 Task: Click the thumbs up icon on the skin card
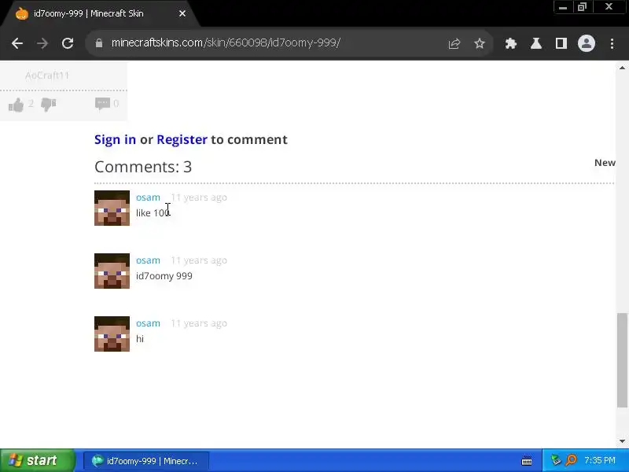pyautogui.click(x=16, y=105)
